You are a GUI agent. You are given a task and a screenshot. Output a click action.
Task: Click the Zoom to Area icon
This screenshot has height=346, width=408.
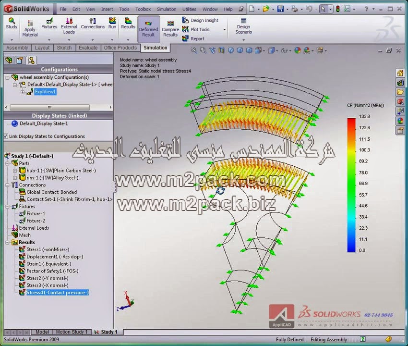point(203,50)
